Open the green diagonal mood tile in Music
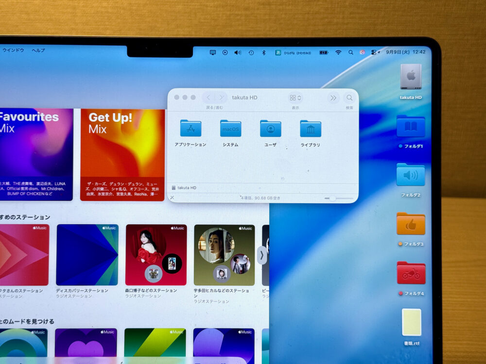The width and height of the screenshot is (486, 364). [155, 346]
